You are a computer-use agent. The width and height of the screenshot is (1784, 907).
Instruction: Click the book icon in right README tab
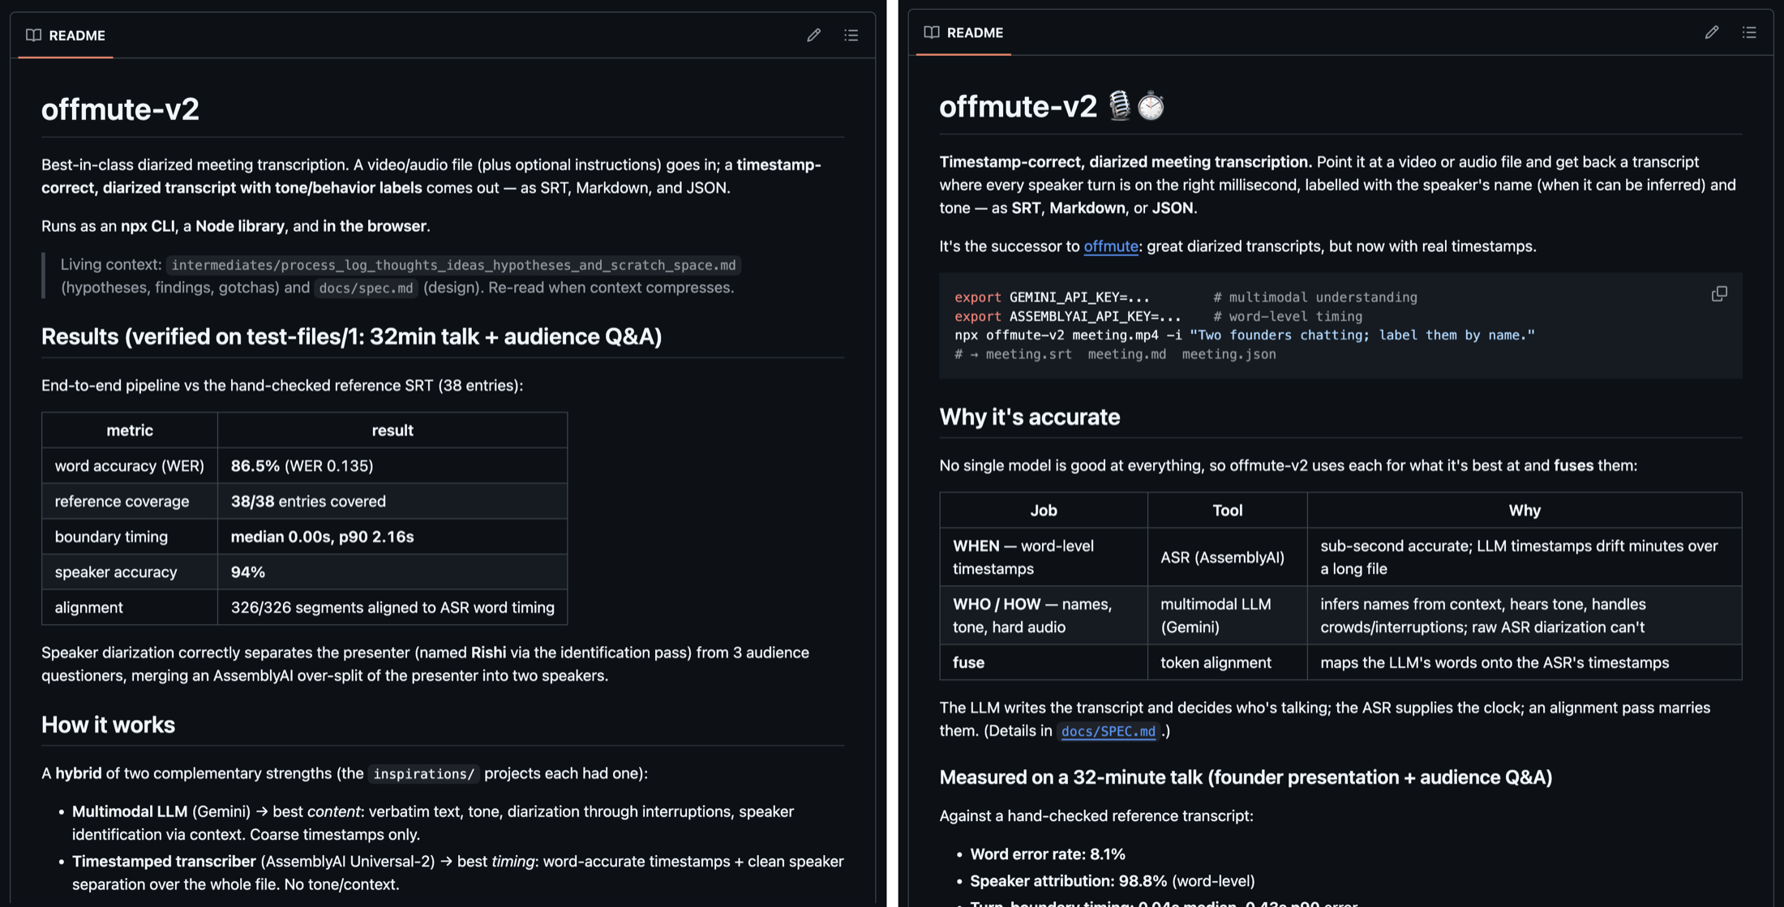coord(932,32)
